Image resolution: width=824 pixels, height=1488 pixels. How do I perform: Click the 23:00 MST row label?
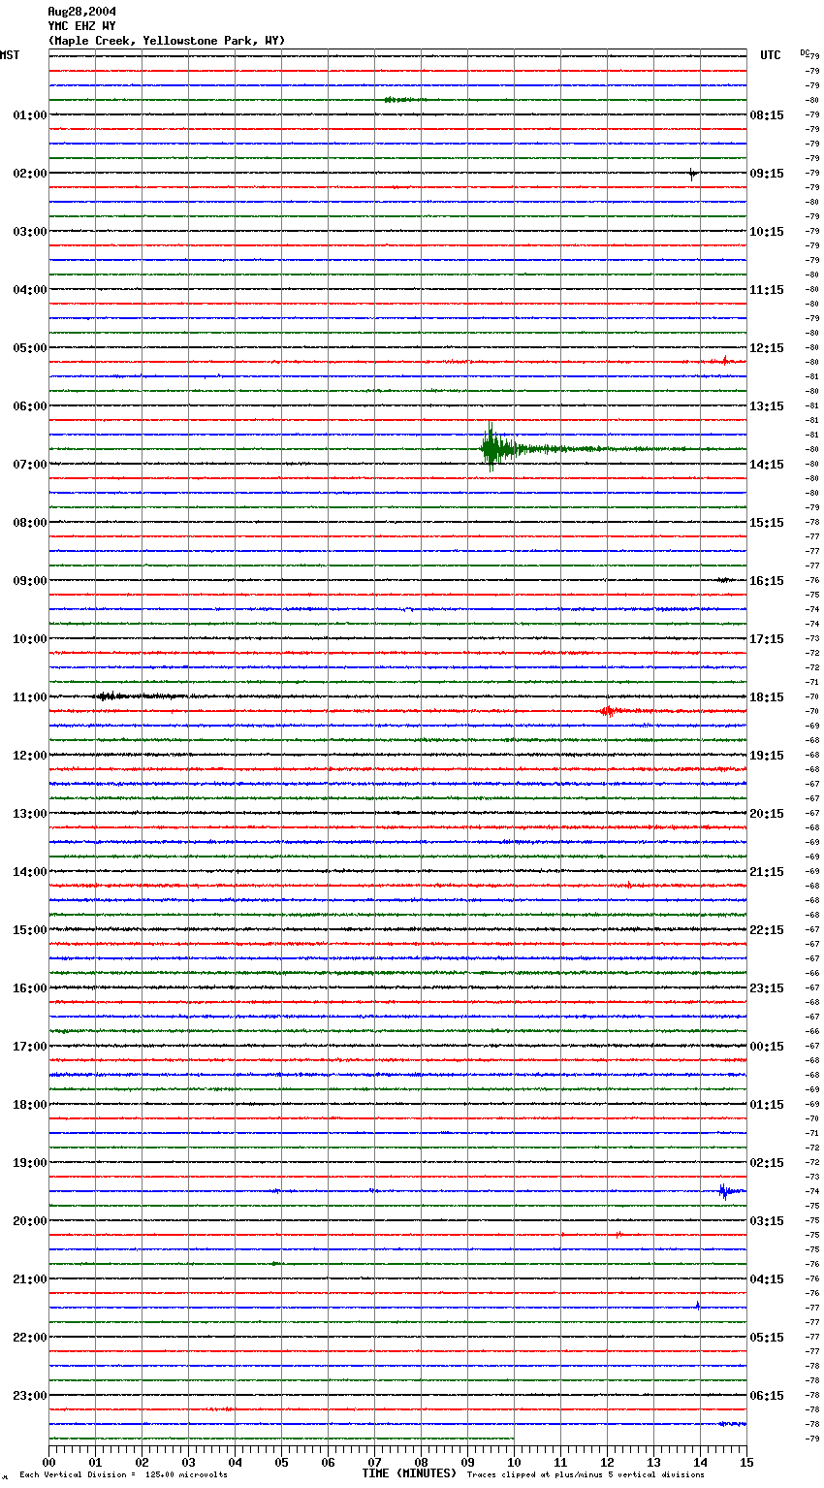29,1396
